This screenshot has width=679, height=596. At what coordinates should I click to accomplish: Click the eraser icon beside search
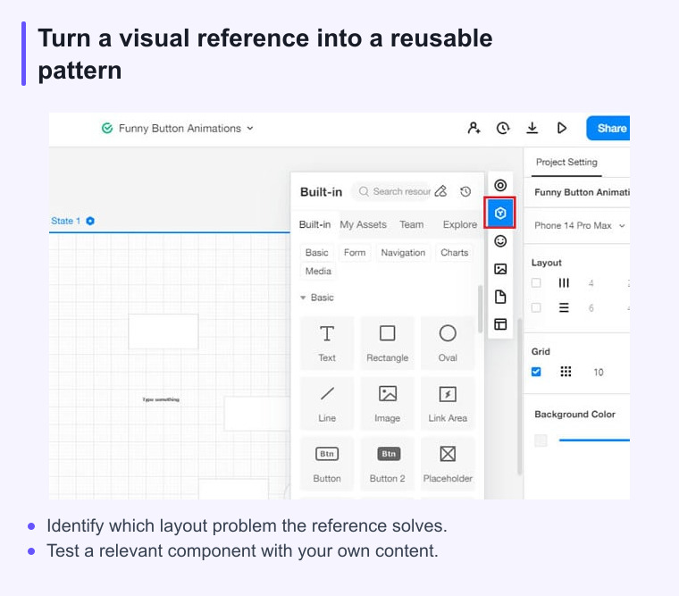pyautogui.click(x=440, y=191)
